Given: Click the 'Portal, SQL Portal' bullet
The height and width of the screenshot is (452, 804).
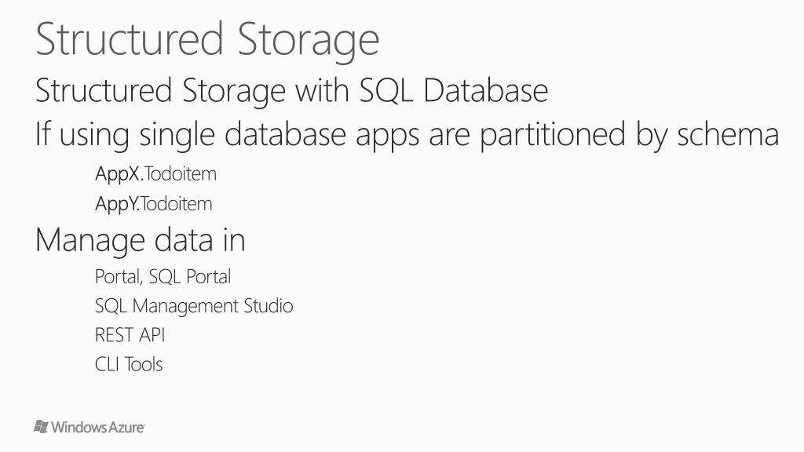Looking at the screenshot, I should click(x=163, y=276).
